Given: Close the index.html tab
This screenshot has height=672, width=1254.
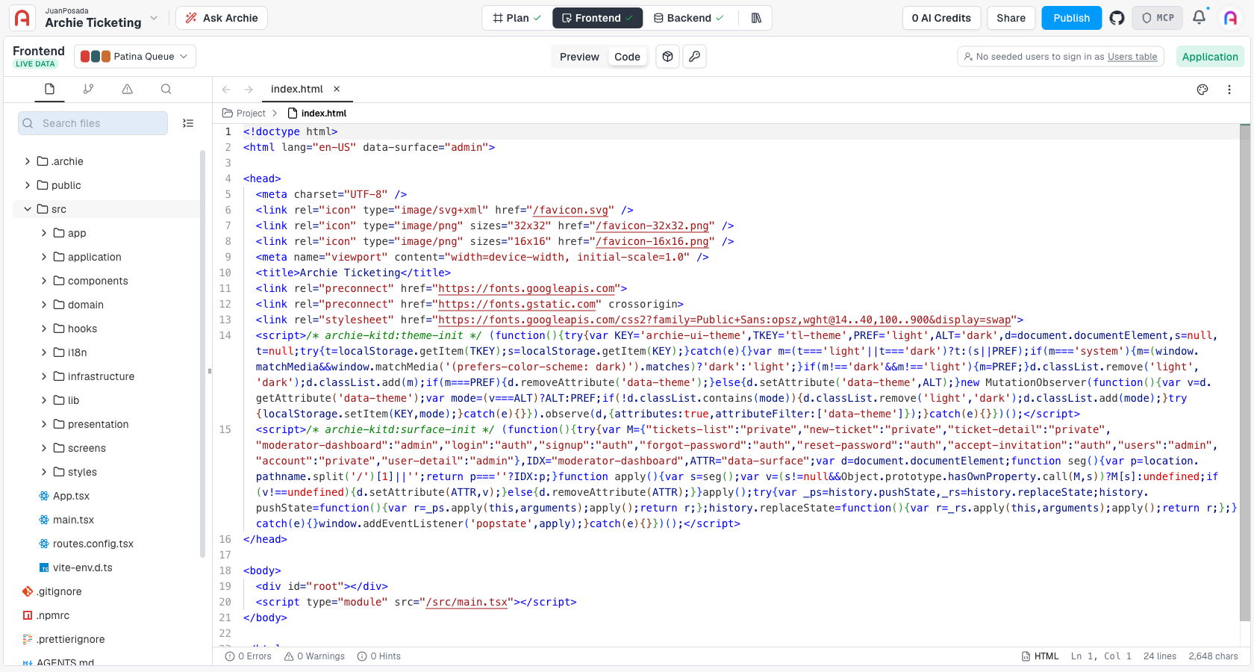Looking at the screenshot, I should pyautogui.click(x=337, y=89).
